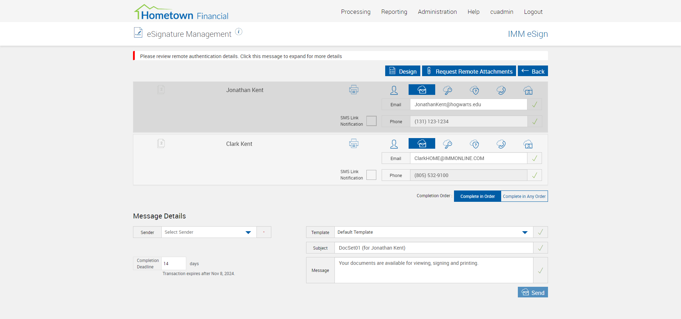Select the cloud phone authentication icon for Jonathan Kent
This screenshot has width=681, height=319.
tap(501, 90)
